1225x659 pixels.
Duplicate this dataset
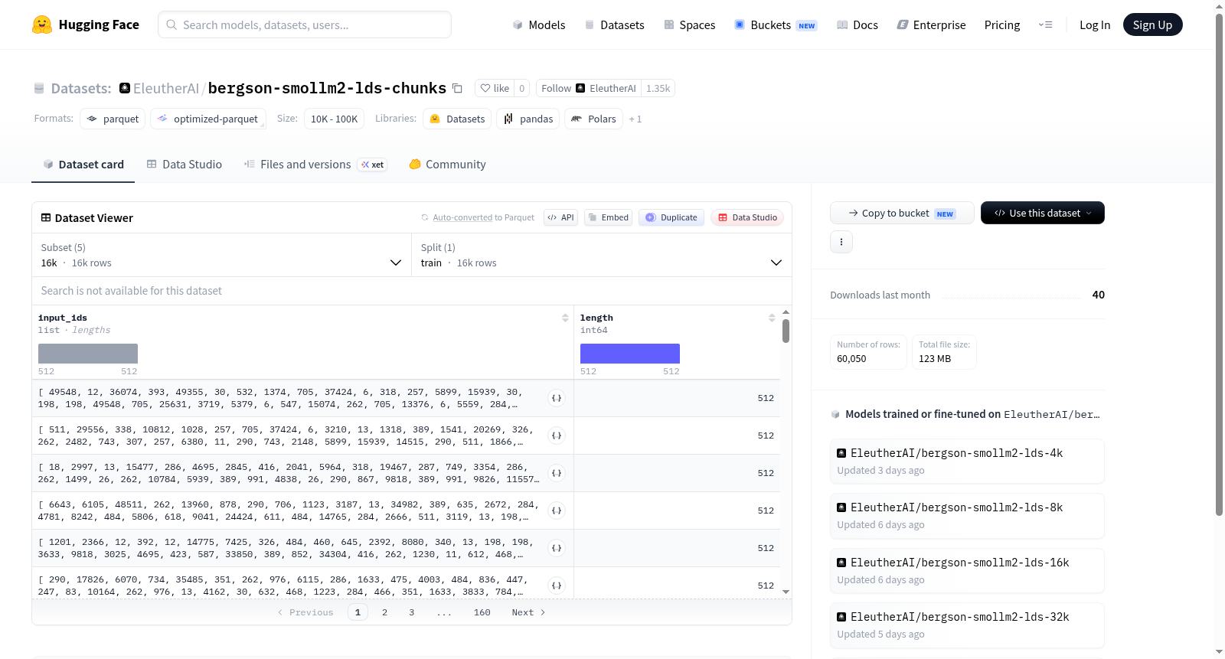coord(671,217)
